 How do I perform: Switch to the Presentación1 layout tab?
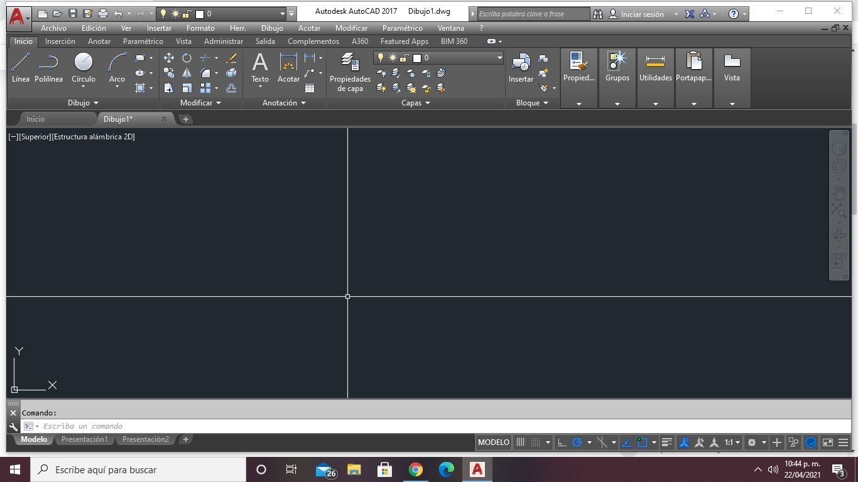click(85, 439)
